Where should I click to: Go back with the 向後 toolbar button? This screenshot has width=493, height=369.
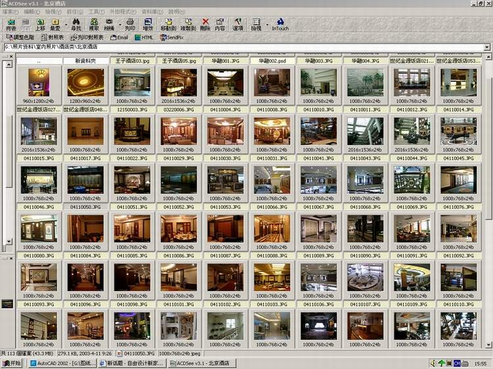pos(11,24)
